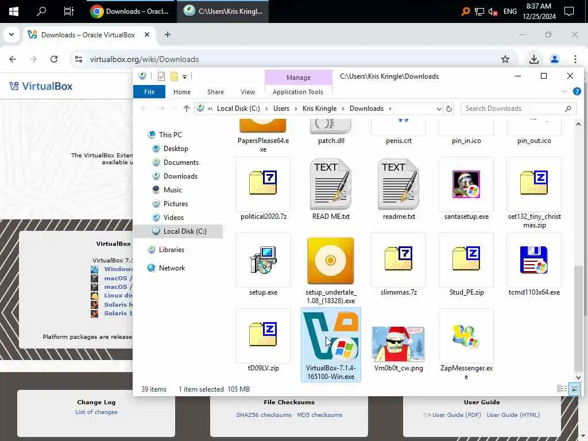Select Vm0b0t_cw.png image thumbnail

(399, 344)
